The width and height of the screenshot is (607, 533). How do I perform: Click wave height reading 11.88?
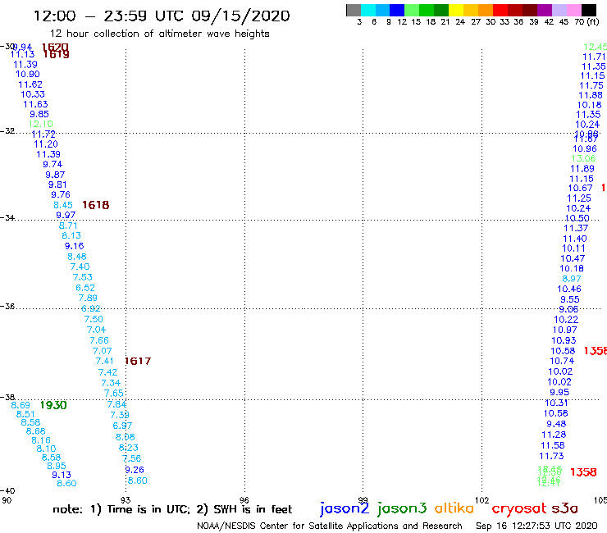click(591, 95)
